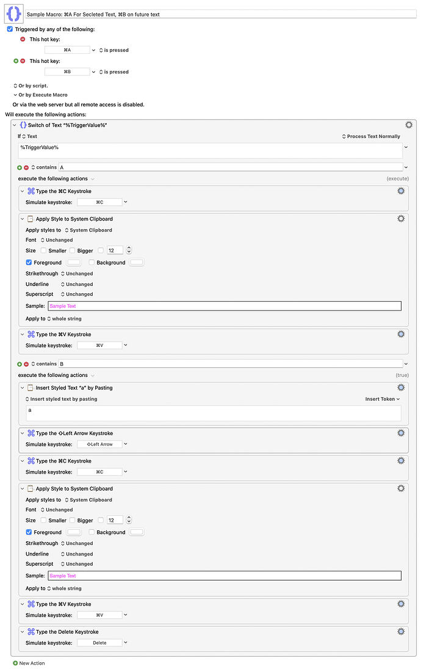Click the macro name text field

[x=221, y=14]
